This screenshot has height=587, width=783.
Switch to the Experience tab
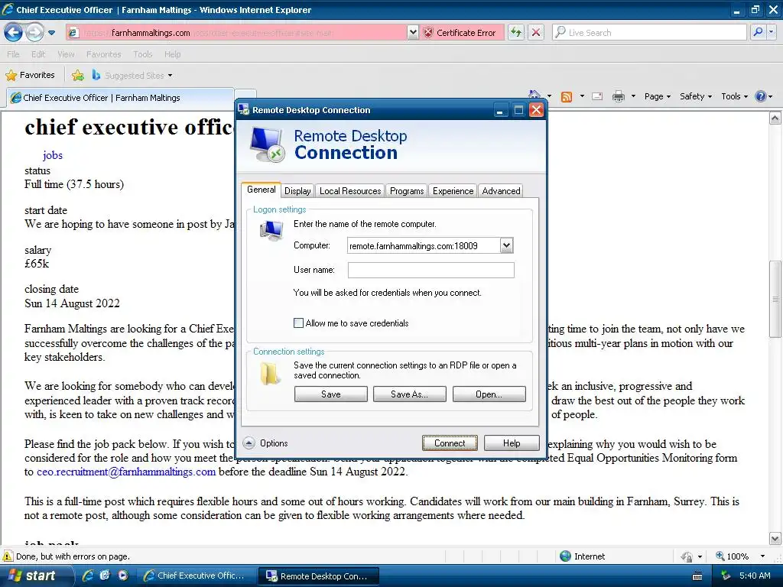click(453, 190)
